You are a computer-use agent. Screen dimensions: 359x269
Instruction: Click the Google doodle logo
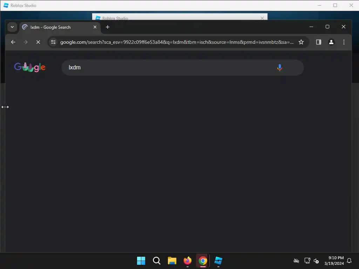[x=30, y=67]
